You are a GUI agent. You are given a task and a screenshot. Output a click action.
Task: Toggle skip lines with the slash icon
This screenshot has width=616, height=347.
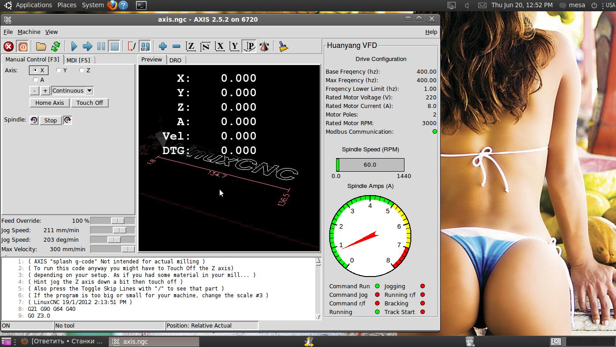click(x=132, y=47)
